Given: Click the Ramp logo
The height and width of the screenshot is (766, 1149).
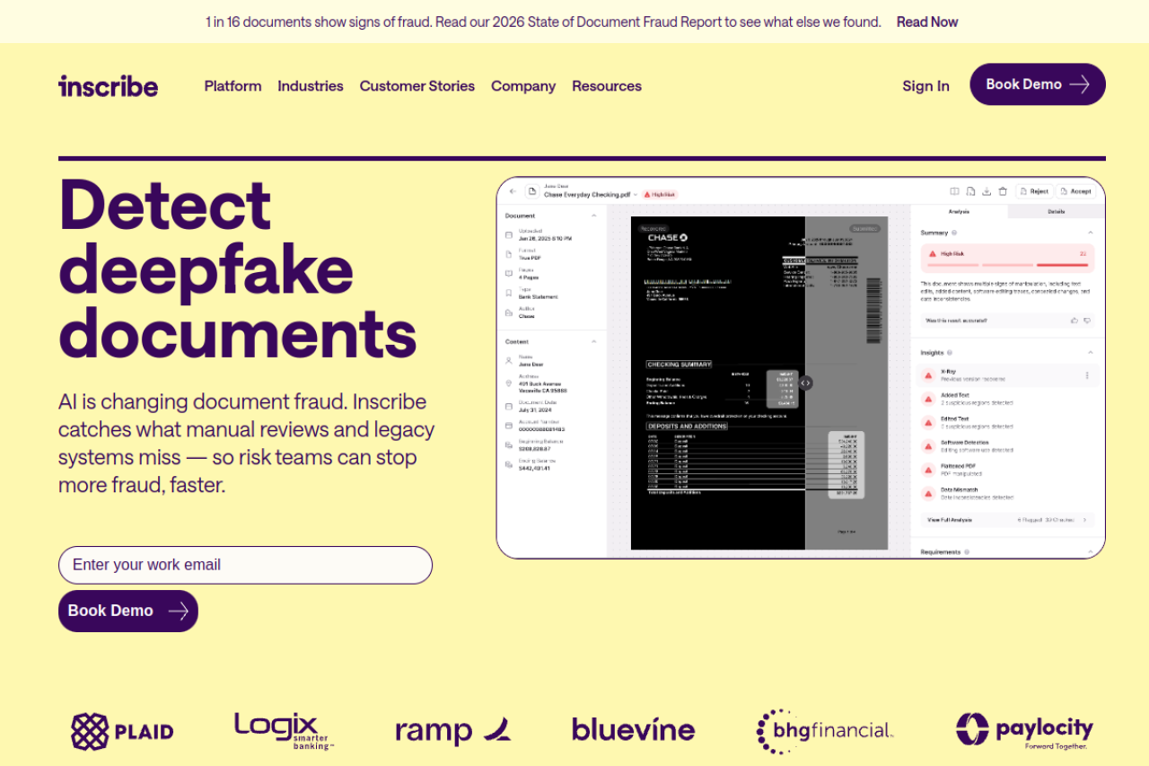Looking at the screenshot, I should [453, 731].
